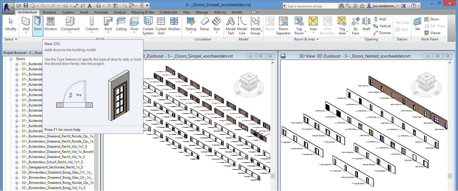Click the search keyword input field

(312, 6)
